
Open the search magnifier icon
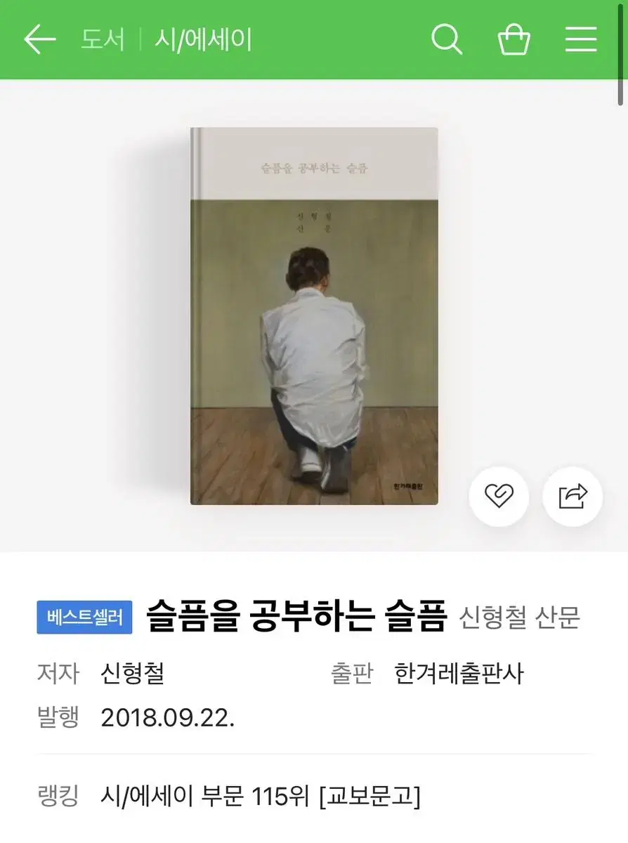tap(447, 39)
